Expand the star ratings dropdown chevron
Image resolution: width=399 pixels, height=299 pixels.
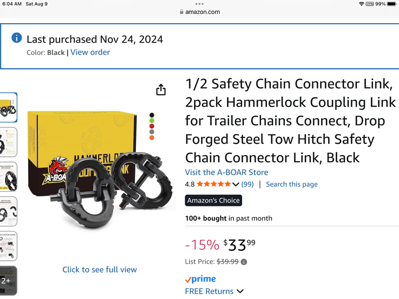coord(236,184)
